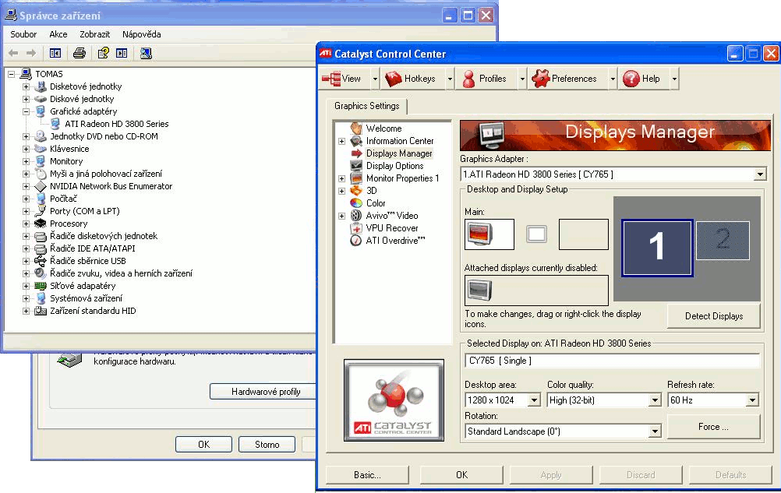The image size is (781, 493).
Task: Open the Rotation dropdown
Action: (x=655, y=431)
